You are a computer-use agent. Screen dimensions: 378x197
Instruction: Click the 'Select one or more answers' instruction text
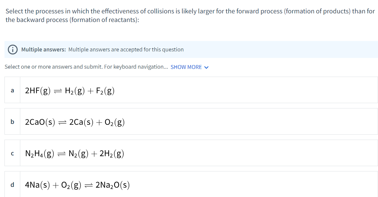tap(83, 67)
